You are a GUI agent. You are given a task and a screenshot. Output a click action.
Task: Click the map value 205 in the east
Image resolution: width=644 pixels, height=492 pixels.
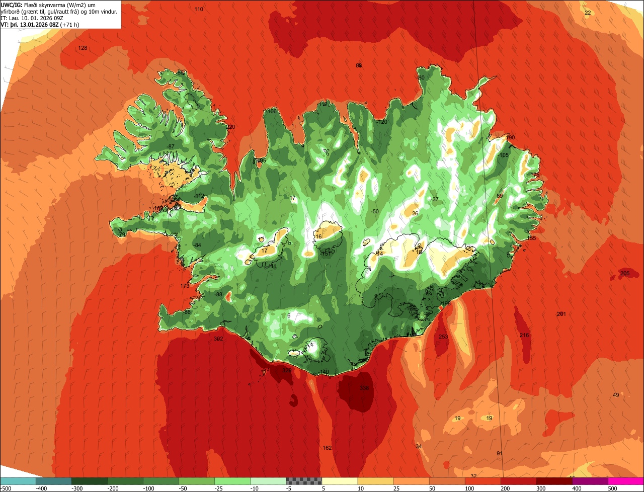(x=625, y=273)
